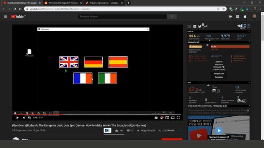The height and width of the screenshot is (148, 264).
Task: Enter fullscreen mode
Action: [178, 118]
